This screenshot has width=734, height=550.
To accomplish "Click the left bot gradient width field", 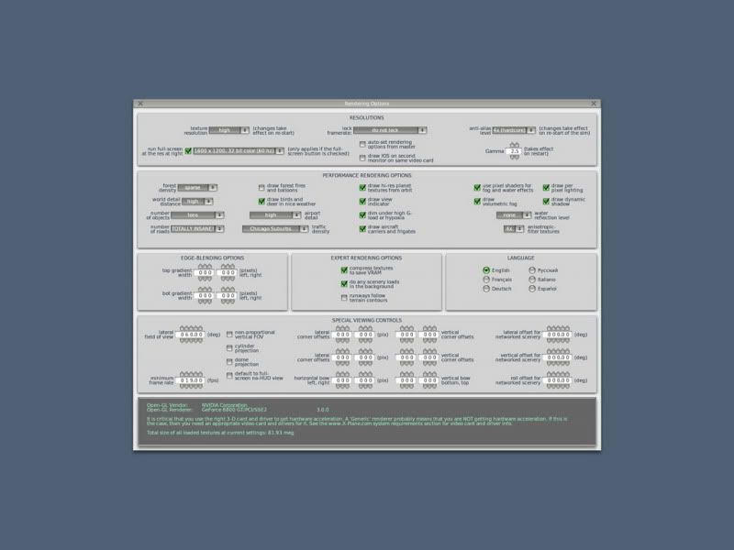I will [x=205, y=295].
